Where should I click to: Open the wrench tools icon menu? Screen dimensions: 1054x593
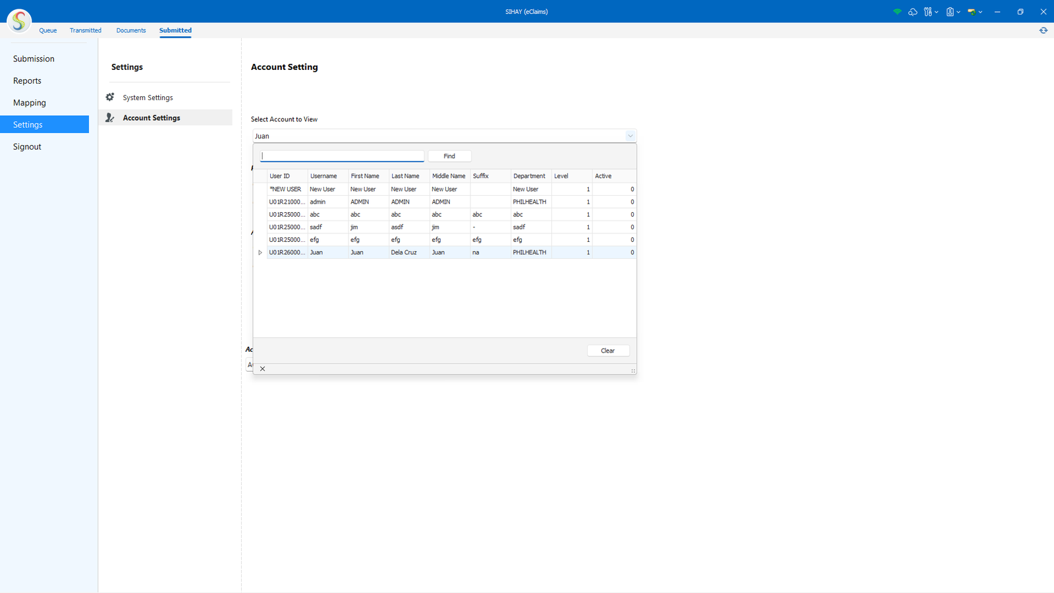pos(928,12)
